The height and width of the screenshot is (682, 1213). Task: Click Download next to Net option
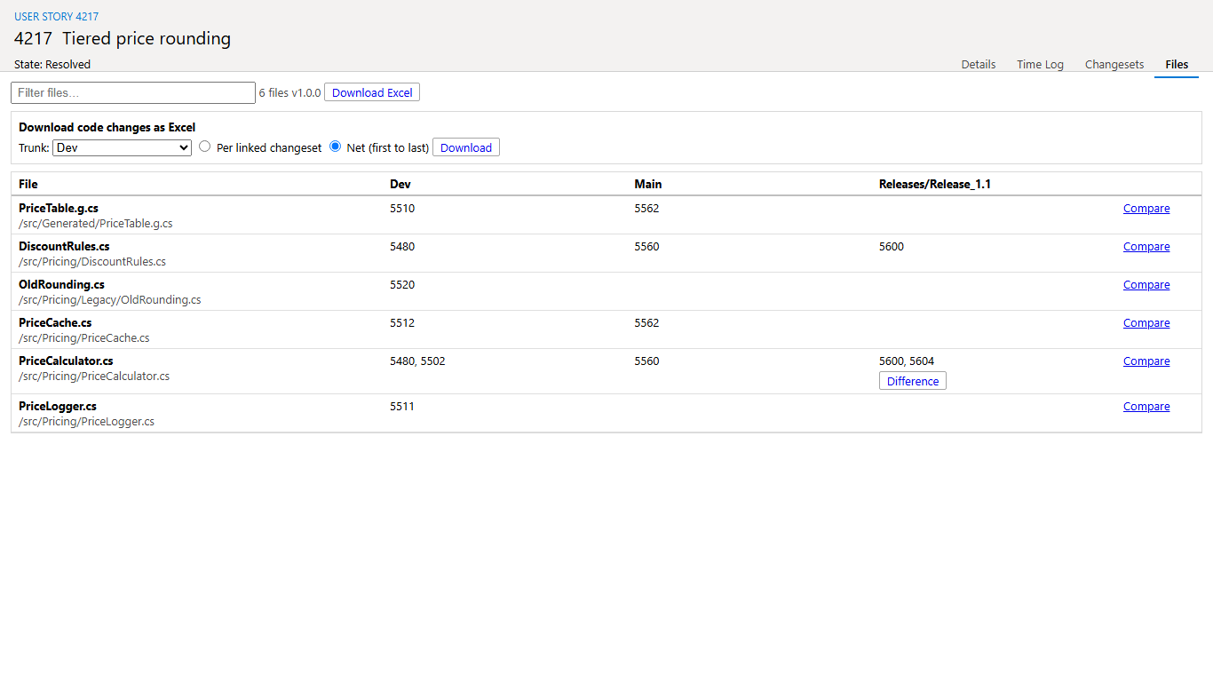[x=466, y=147]
